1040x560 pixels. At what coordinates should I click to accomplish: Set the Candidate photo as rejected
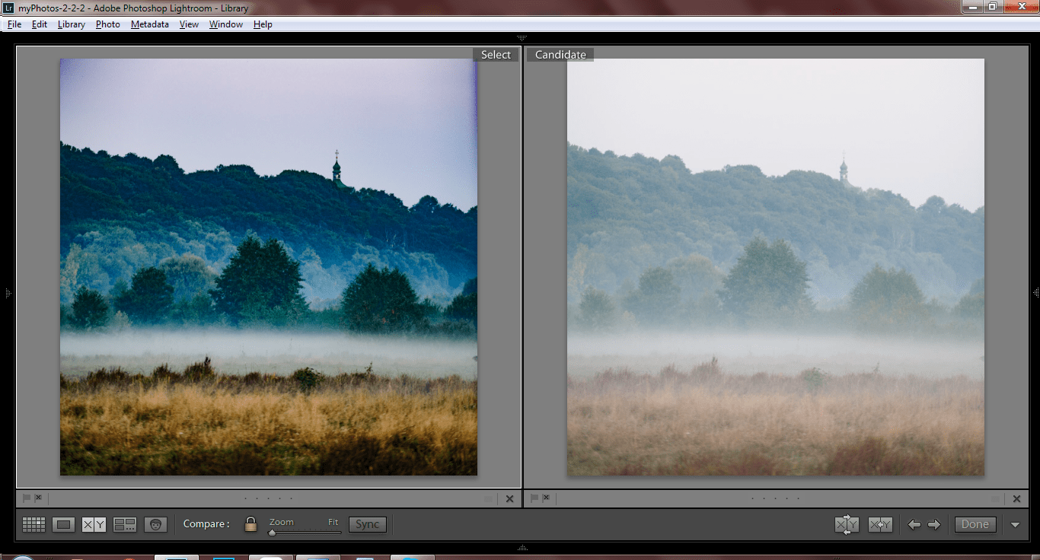[x=545, y=498]
